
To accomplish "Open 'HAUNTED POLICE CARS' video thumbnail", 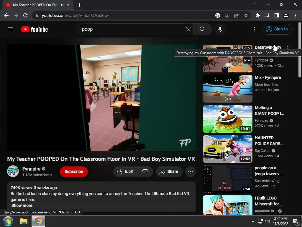I will coord(227,149).
